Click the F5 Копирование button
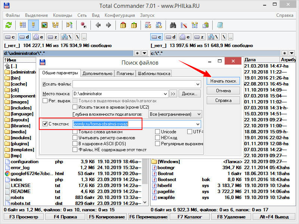This screenshot has height=224, width=299. 107,217
